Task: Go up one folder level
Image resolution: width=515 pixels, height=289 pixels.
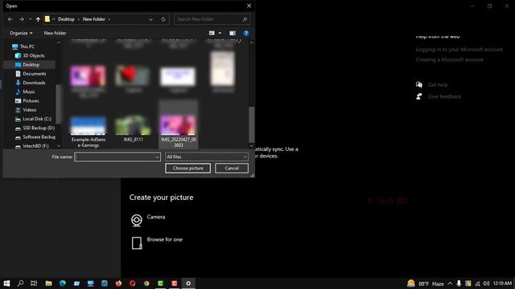Action: tap(38, 19)
